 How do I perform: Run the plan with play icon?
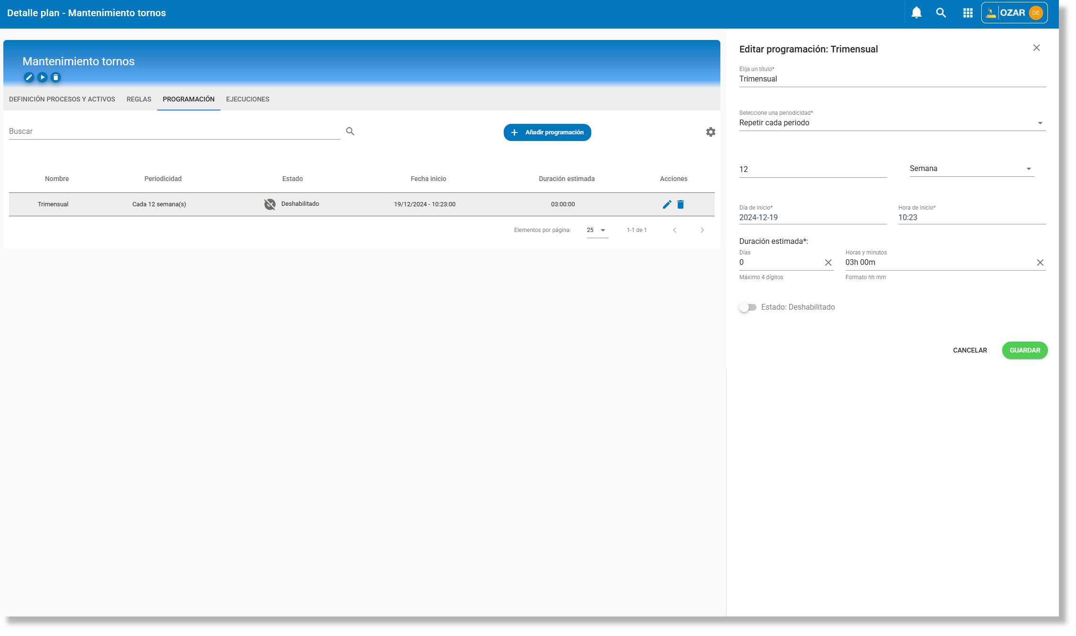pos(42,77)
